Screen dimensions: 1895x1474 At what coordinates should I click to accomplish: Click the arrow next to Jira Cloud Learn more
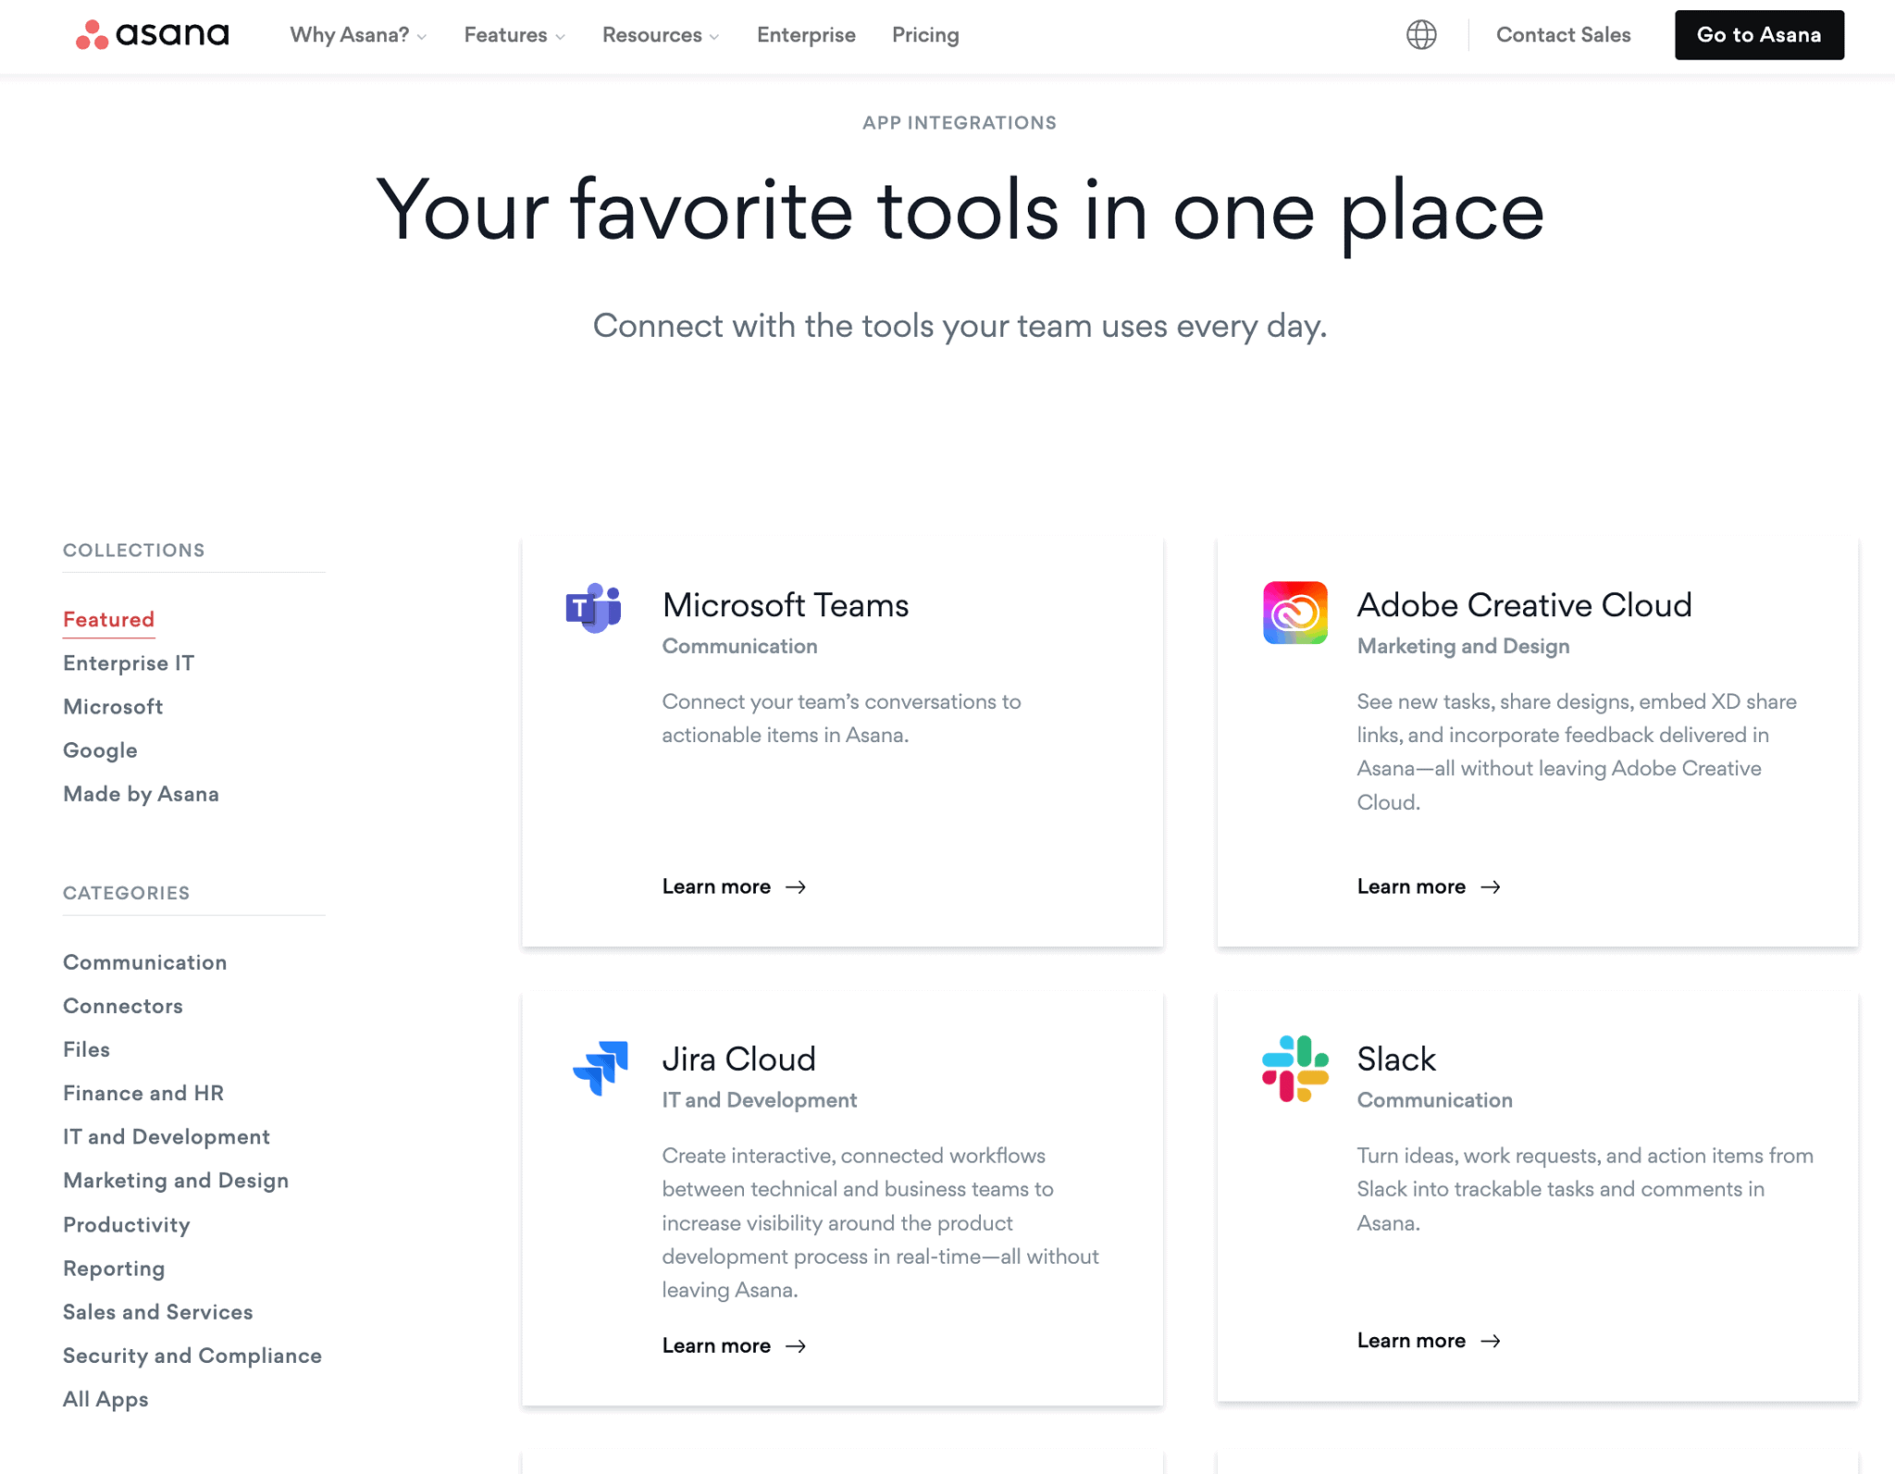coord(796,1346)
